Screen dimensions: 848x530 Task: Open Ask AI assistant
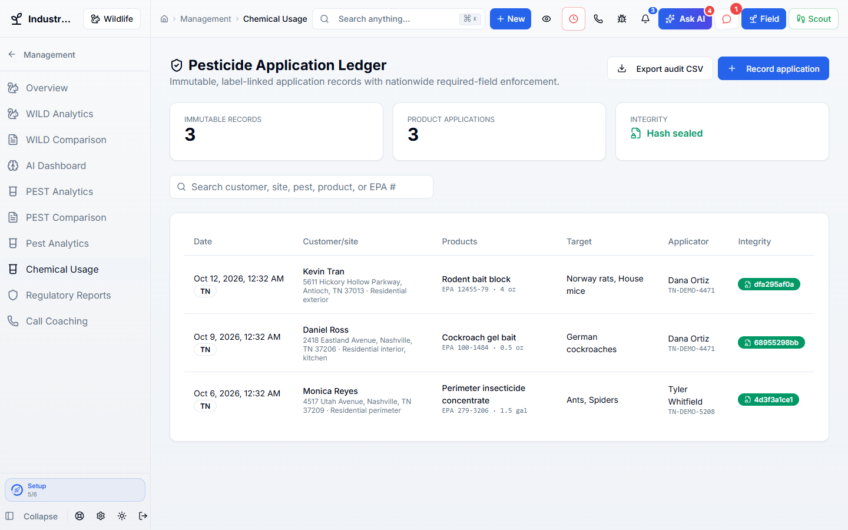click(x=685, y=19)
